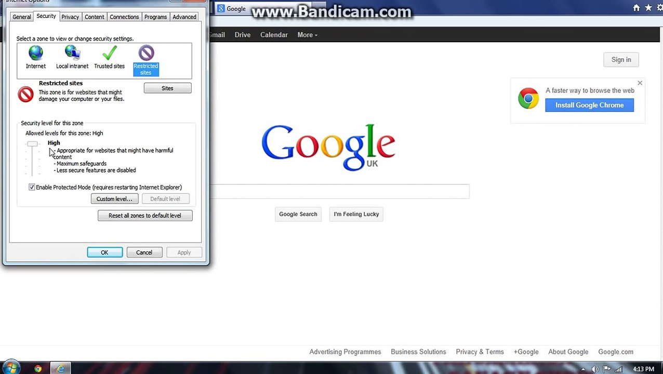
Task: Open Business Solutions footer link
Action: [x=418, y=352]
